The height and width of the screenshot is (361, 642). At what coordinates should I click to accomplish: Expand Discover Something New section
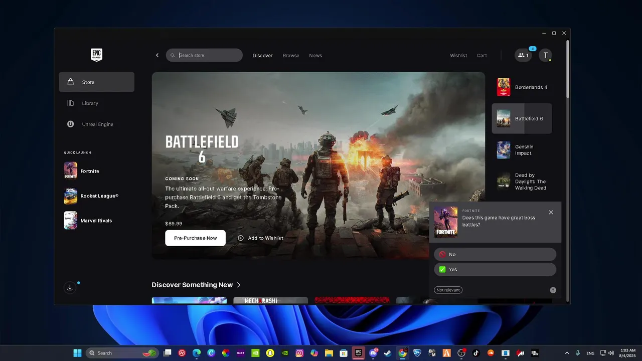[196, 285]
